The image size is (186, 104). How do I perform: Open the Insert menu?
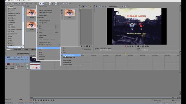(16, 1)
